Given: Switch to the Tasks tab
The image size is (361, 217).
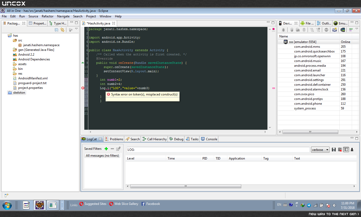Looking at the screenshot, I should click(192, 139).
